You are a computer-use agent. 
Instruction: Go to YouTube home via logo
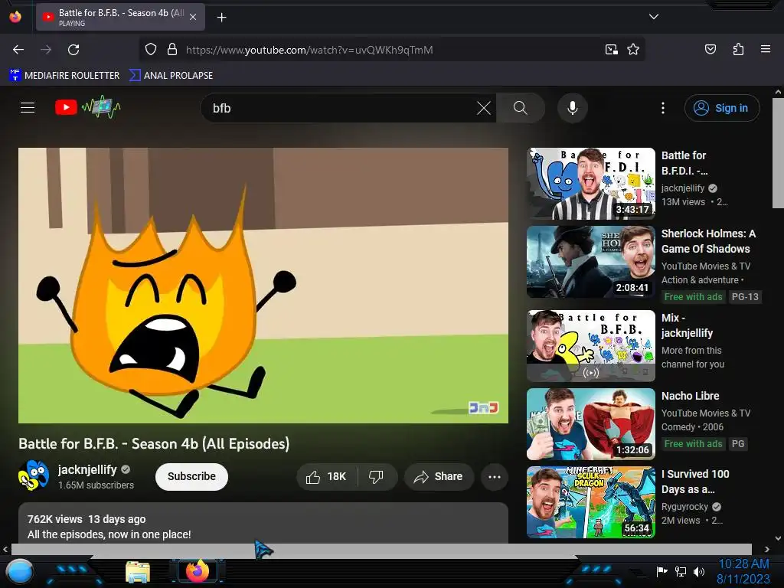point(87,107)
